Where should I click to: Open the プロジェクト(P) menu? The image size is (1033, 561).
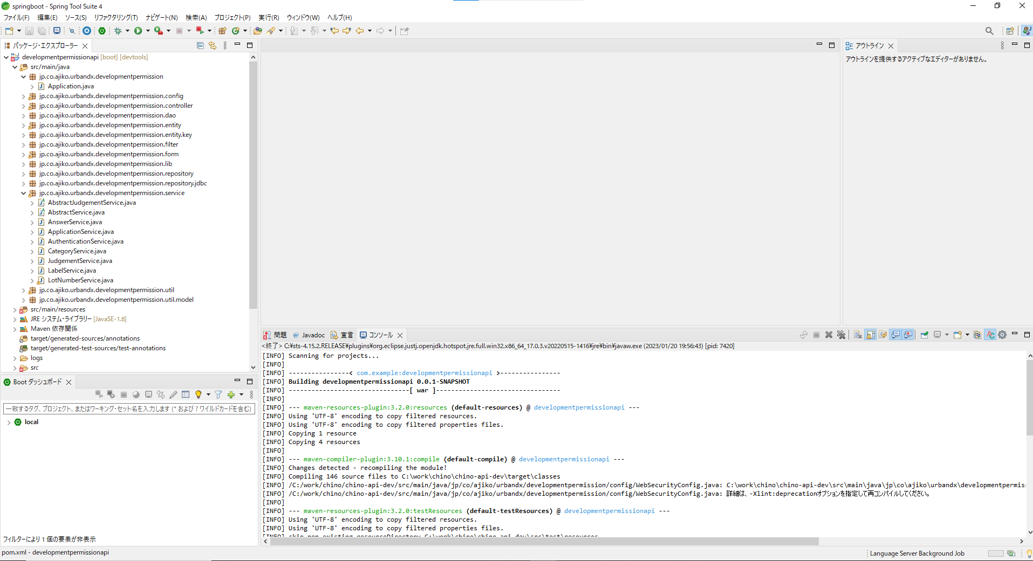coord(232,17)
